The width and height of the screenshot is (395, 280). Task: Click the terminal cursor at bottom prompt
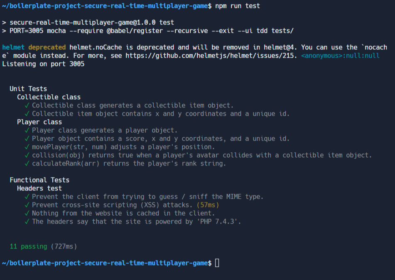tap(217, 263)
